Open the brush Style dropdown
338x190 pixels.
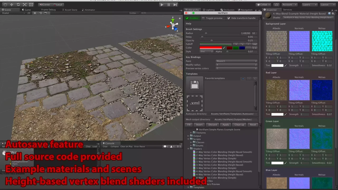[207, 51]
